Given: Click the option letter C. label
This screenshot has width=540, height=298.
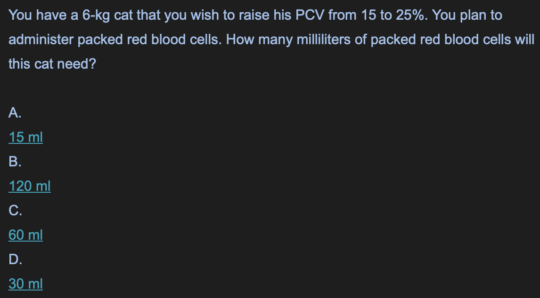Looking at the screenshot, I should (x=15, y=210).
